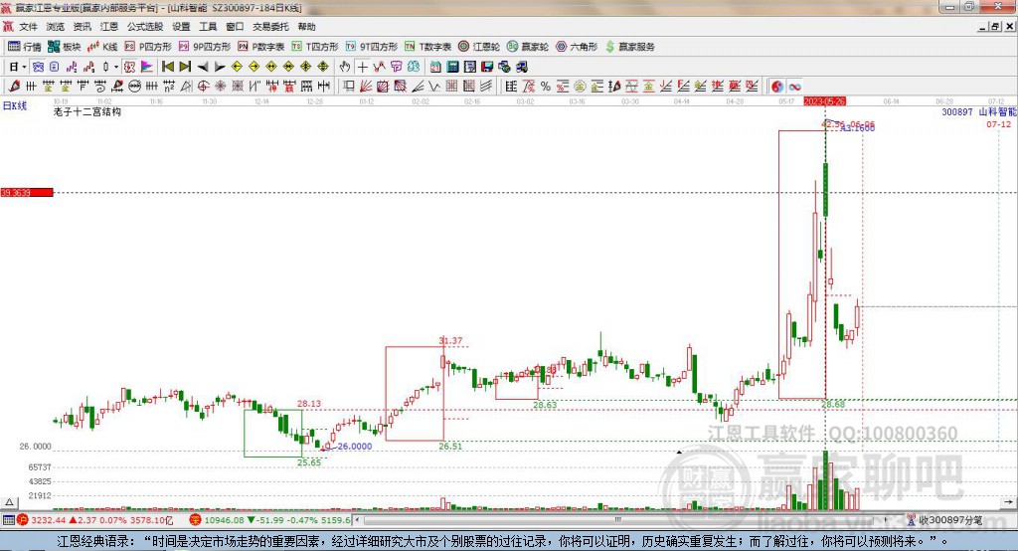
Task: Click the 日K线 chart label
Action: click(15, 105)
